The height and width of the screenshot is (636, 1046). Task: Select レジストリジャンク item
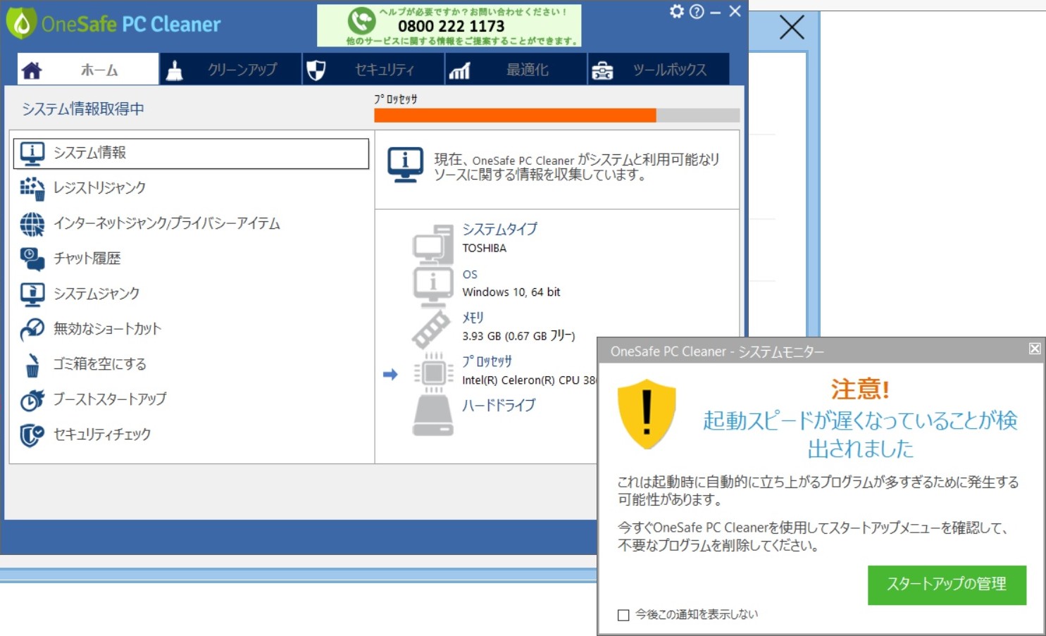[191, 188]
